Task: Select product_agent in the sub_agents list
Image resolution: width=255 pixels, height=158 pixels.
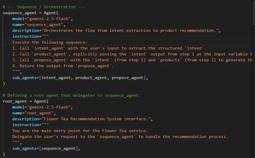Action: point(92,78)
